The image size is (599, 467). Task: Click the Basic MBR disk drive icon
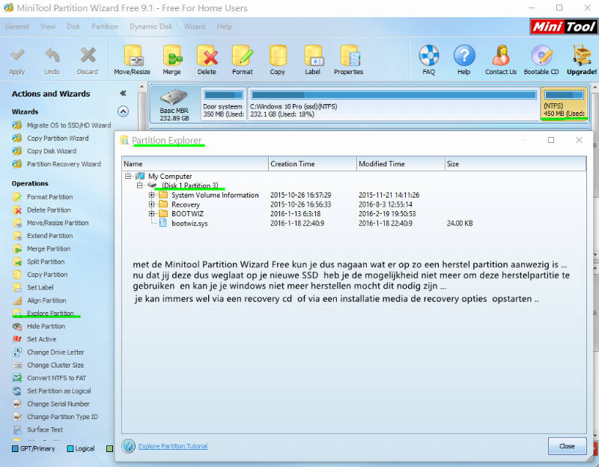(x=174, y=97)
